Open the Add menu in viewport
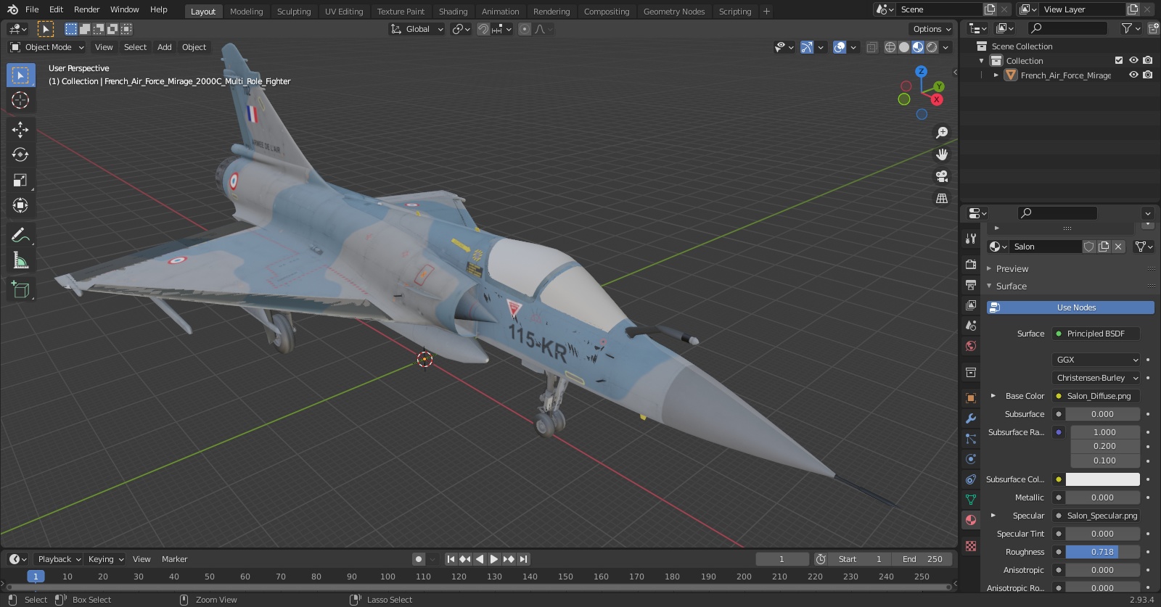This screenshot has width=1161, height=607. pos(165,47)
